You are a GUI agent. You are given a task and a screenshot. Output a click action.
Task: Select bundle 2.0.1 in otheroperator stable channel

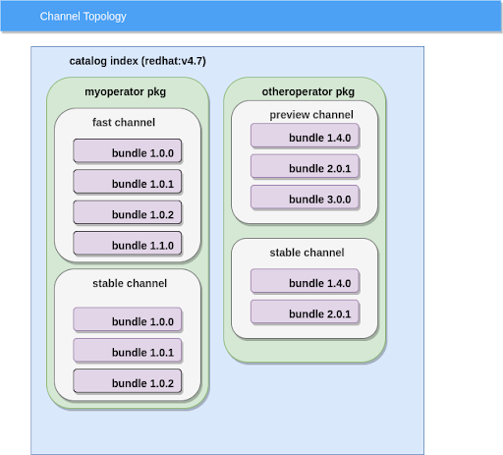[305, 312]
